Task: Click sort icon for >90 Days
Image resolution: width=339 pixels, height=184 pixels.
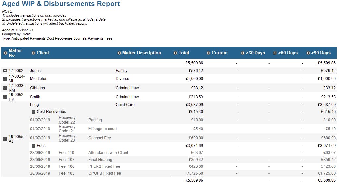Action: pyautogui.click(x=308, y=53)
